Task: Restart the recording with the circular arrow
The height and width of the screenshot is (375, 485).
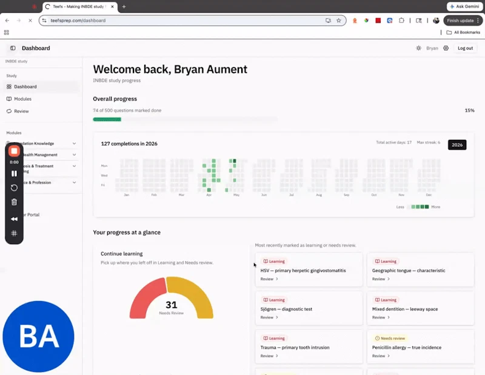Action: pyautogui.click(x=14, y=188)
